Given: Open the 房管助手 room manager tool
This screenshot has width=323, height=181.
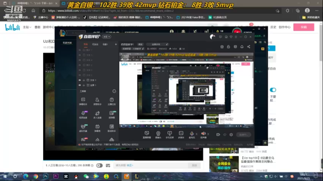Looking at the screenshot, I should 97,101.
